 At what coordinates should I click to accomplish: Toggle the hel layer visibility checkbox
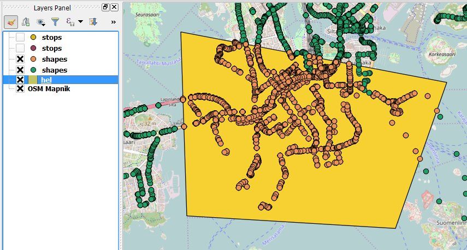coord(20,80)
